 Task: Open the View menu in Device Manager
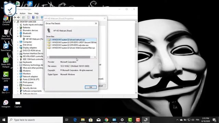pyautogui.click(x=30, y=13)
